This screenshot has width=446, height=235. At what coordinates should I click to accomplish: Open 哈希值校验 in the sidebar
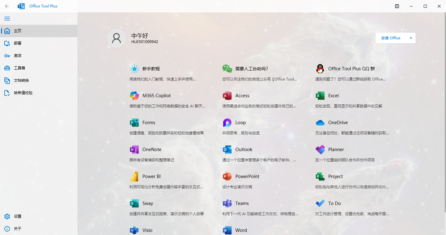pyautogui.click(x=39, y=93)
